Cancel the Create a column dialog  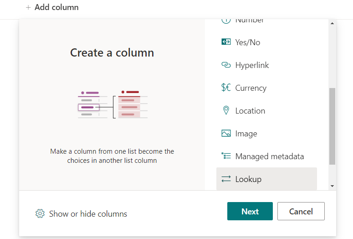(x=301, y=211)
